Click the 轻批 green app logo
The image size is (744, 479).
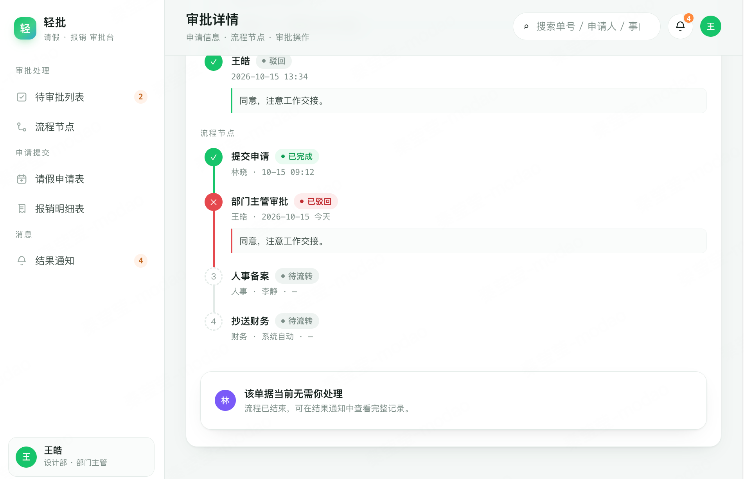(x=25, y=28)
